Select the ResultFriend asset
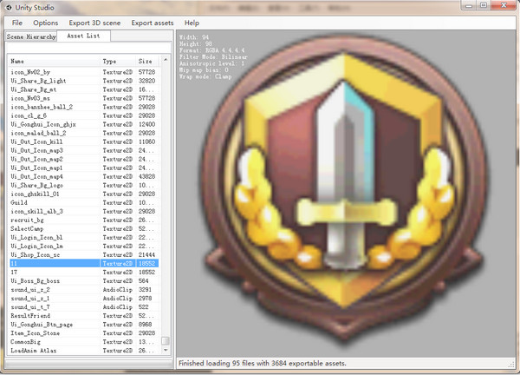 (x=84, y=316)
